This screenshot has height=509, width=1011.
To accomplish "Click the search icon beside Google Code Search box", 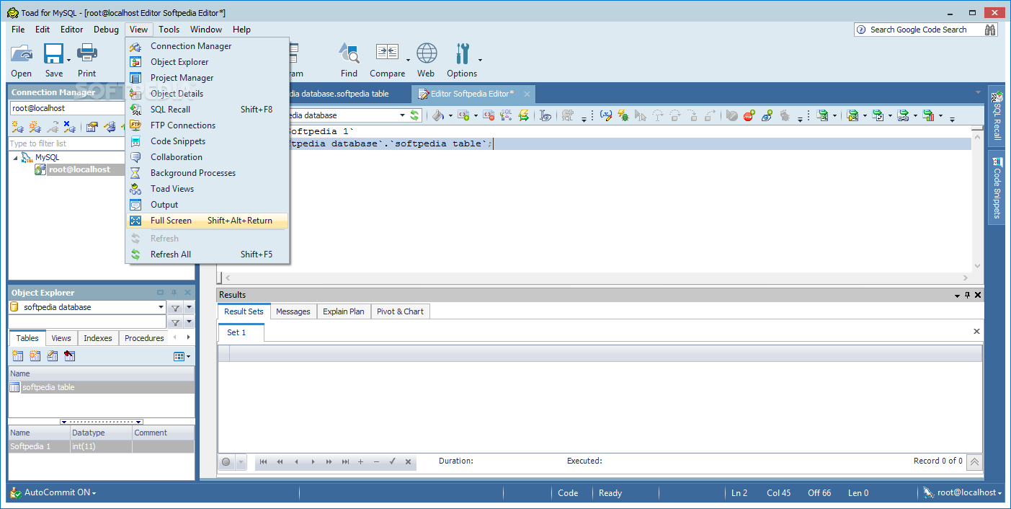I will coord(991,30).
